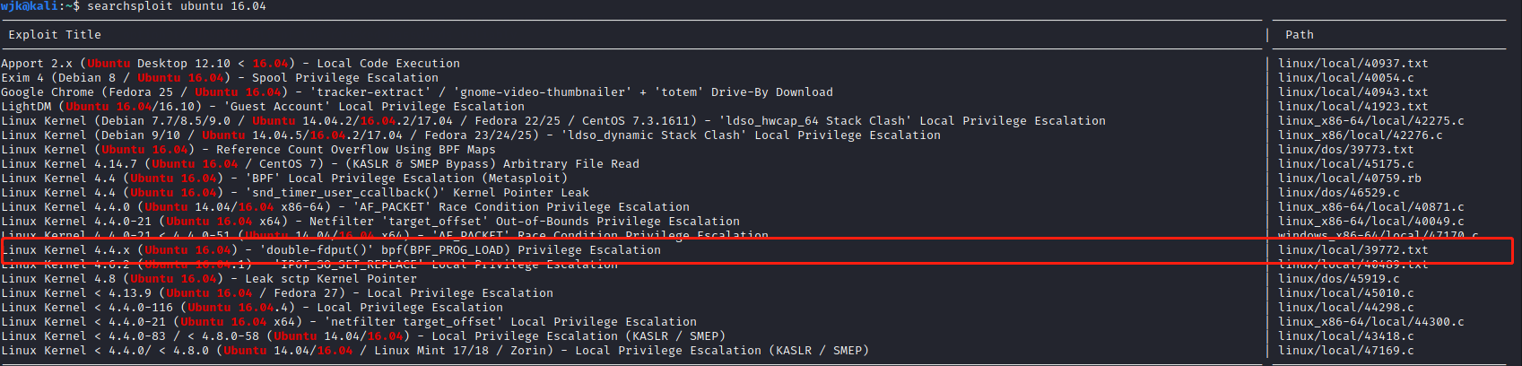The width and height of the screenshot is (1522, 366).
Task: Click path linux/local/40054.c
Action: (1346, 78)
